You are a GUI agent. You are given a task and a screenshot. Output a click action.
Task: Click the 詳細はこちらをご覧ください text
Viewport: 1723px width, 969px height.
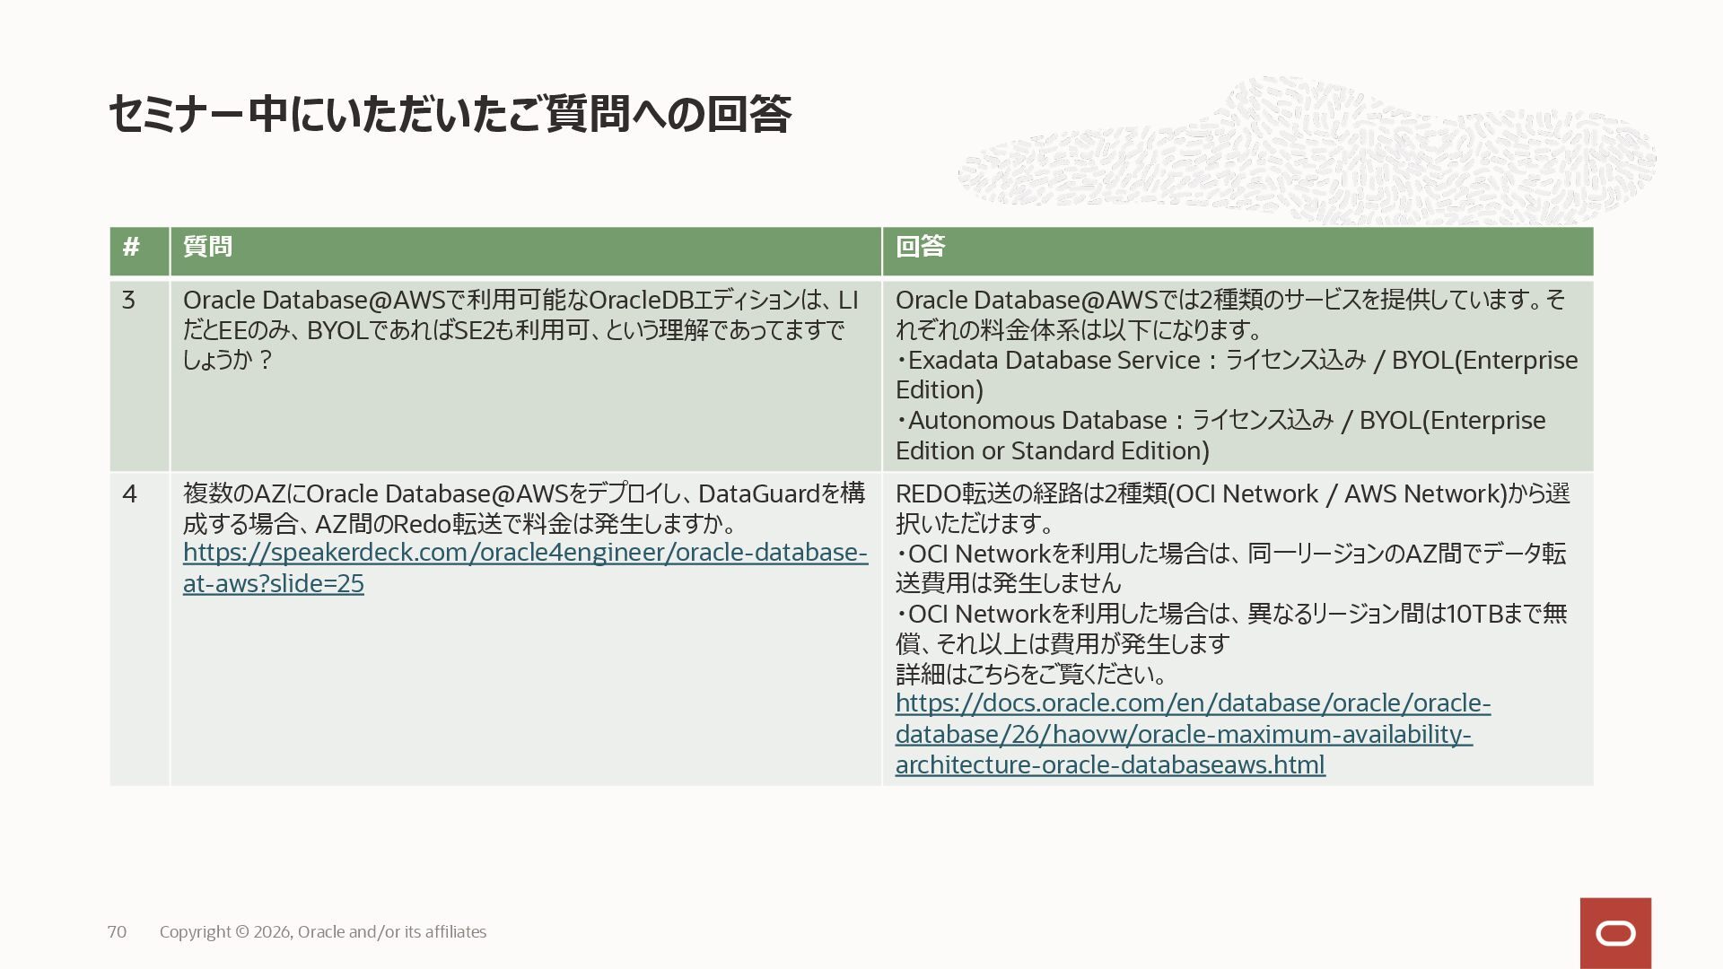click(x=1032, y=674)
